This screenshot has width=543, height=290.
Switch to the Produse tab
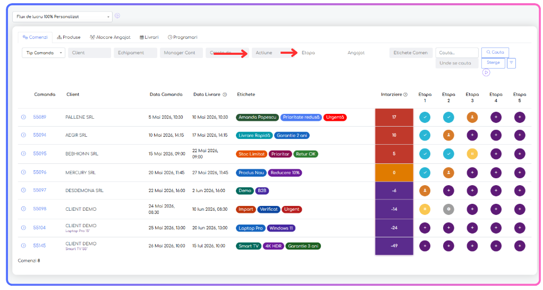(69, 37)
